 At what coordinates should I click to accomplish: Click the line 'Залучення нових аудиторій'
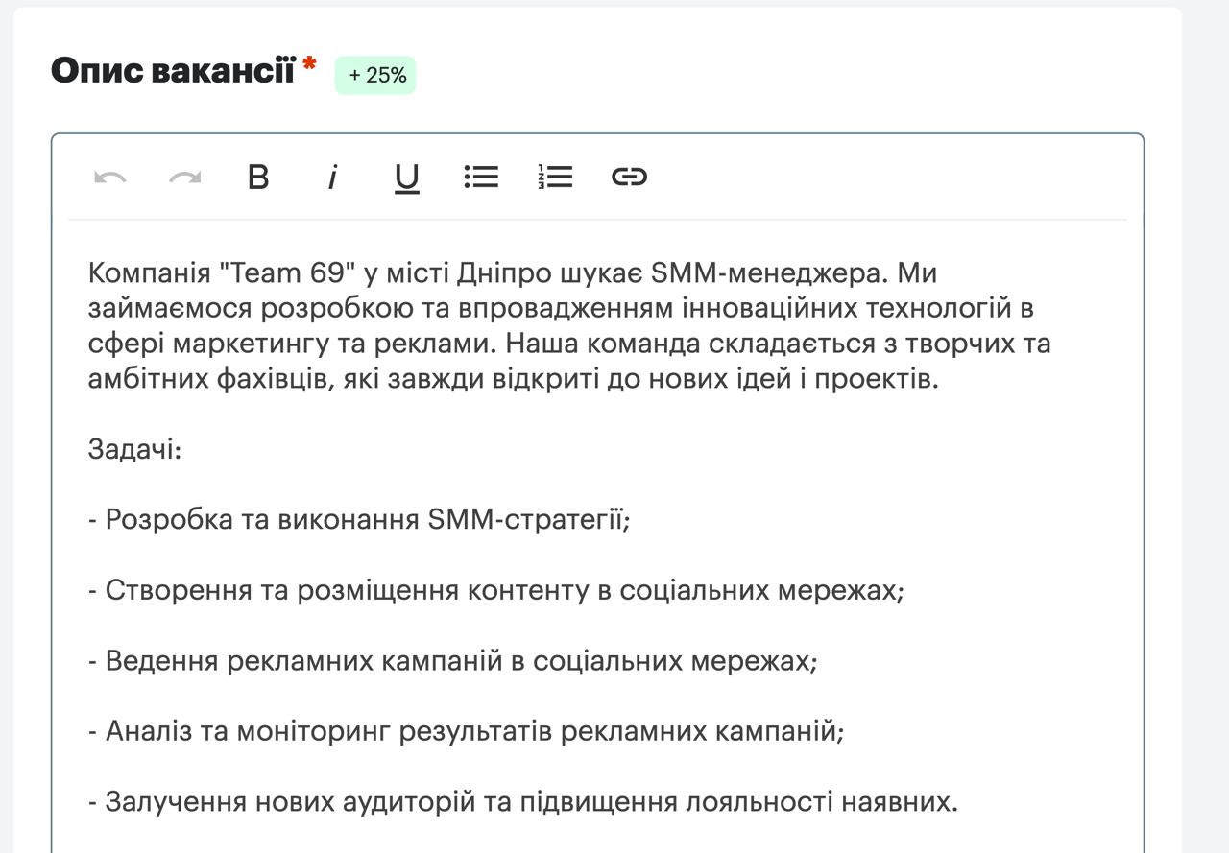click(x=523, y=802)
